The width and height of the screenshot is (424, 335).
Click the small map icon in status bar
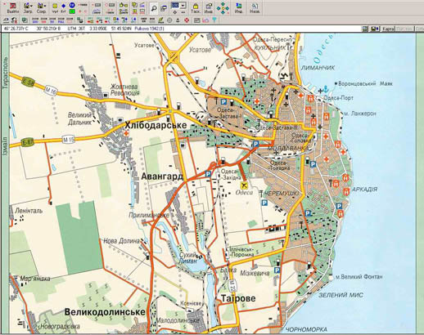point(365,29)
